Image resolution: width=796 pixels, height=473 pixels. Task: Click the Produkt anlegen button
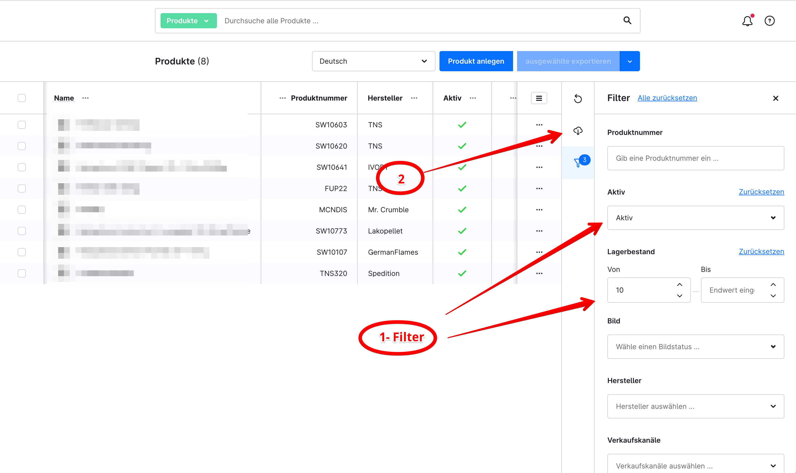click(476, 61)
